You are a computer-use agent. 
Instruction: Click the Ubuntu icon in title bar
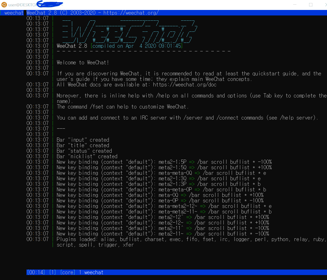pyautogui.click(x=4, y=5)
